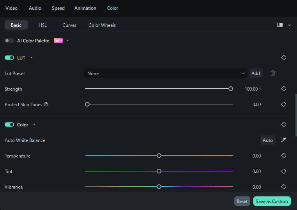The height and width of the screenshot is (210, 297).
Task: Delete the LUT with the trash icon
Action: click(273, 73)
